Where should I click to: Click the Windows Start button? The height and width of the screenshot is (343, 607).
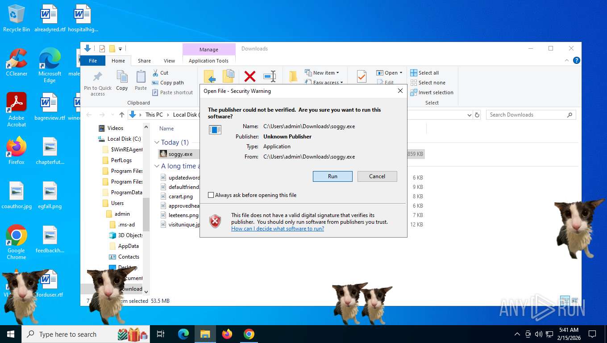[x=10, y=334]
